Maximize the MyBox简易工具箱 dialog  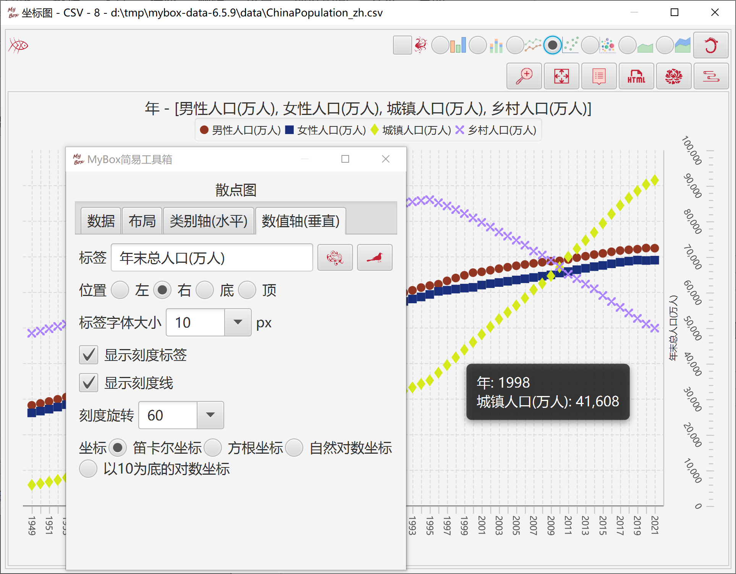tap(345, 159)
